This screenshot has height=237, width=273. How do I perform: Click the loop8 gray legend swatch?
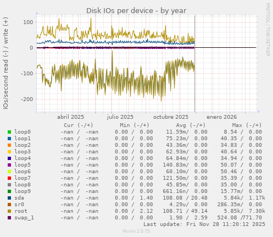pyautogui.click(x=9, y=185)
